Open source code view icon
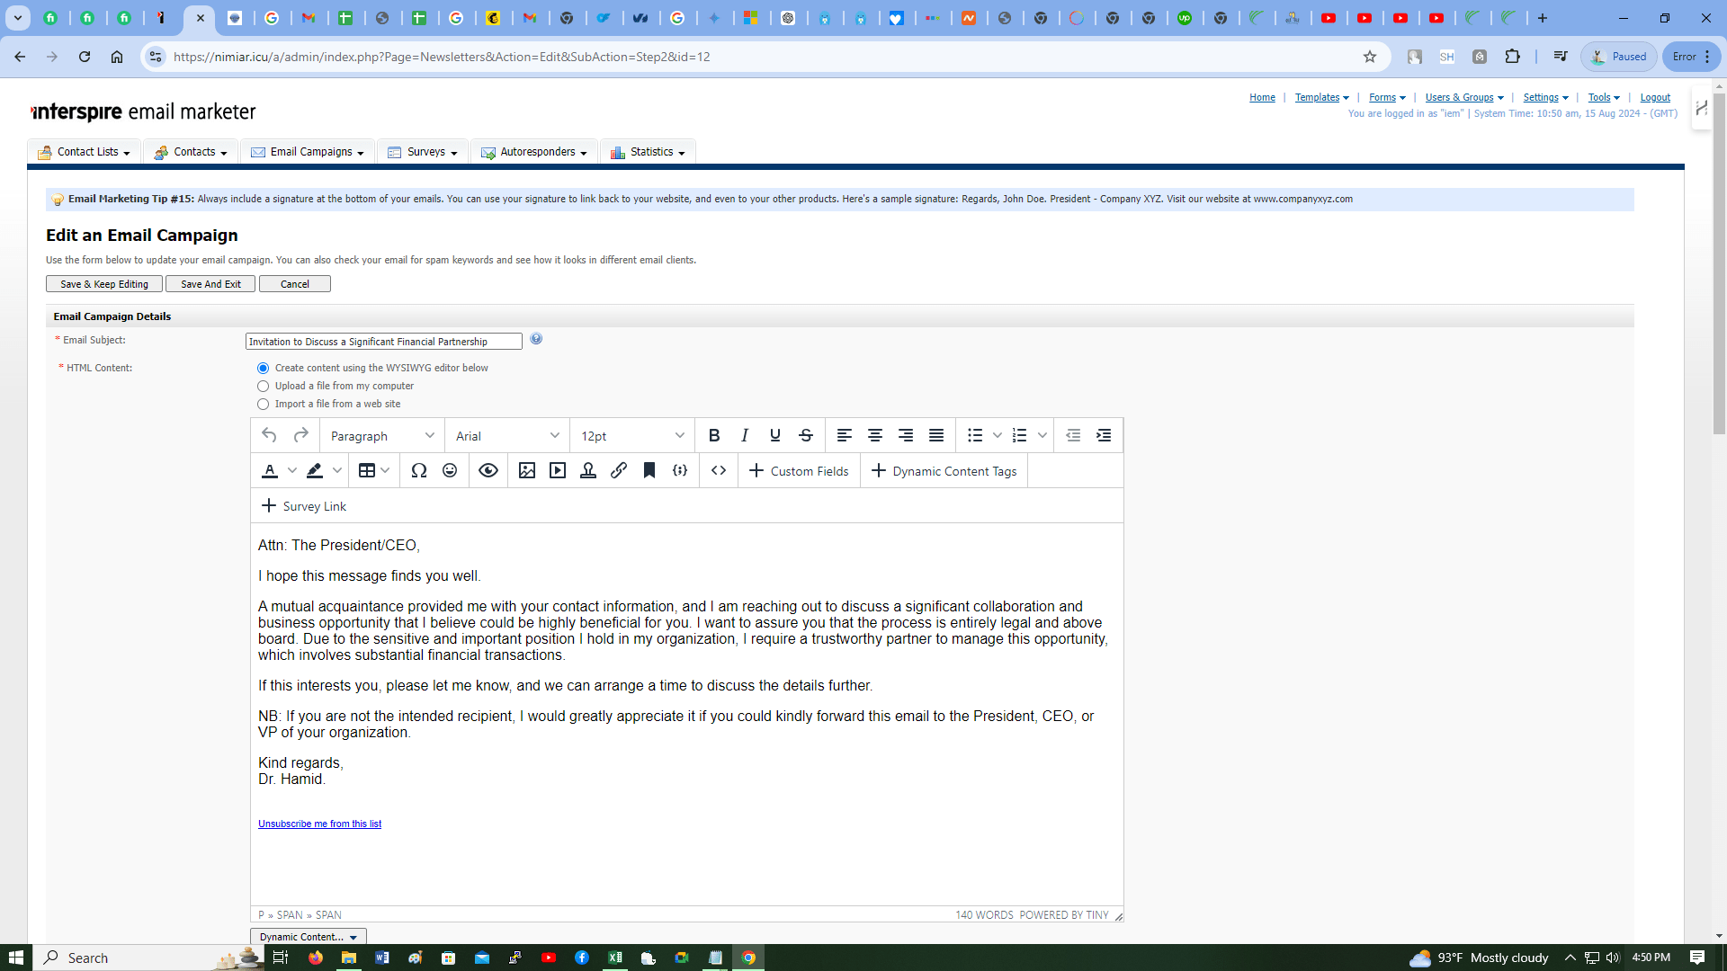The image size is (1727, 971). pos(719,470)
